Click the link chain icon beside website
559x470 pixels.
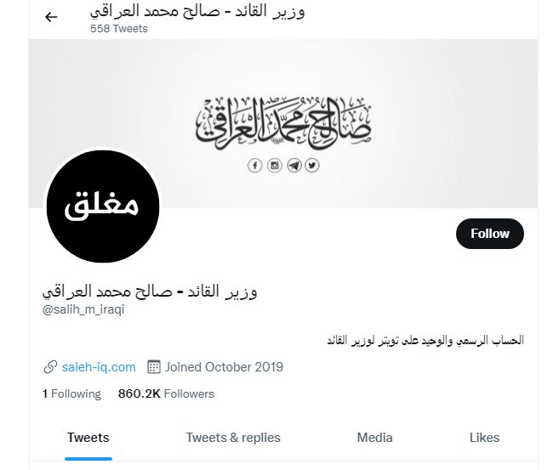click(x=50, y=367)
